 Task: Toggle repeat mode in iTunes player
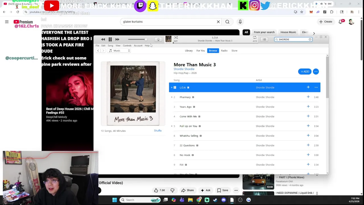pos(255,38)
